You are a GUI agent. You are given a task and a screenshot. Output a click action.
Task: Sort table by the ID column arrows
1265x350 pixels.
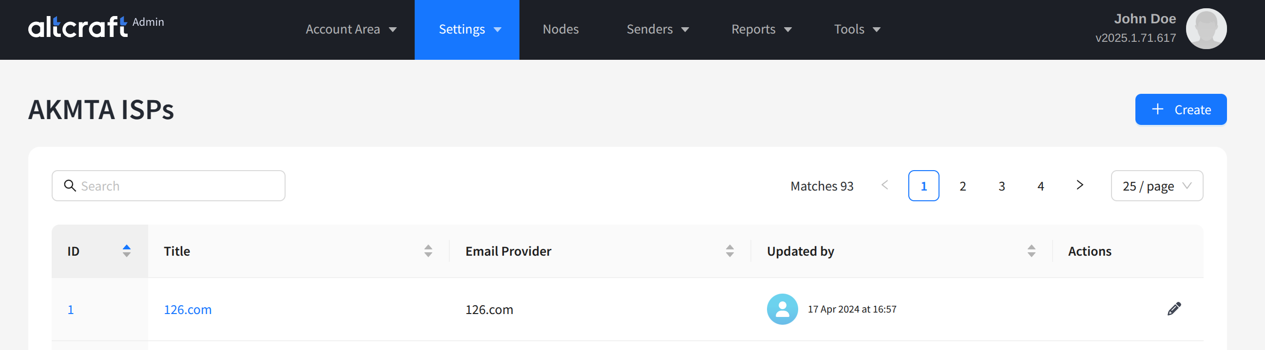coord(126,251)
